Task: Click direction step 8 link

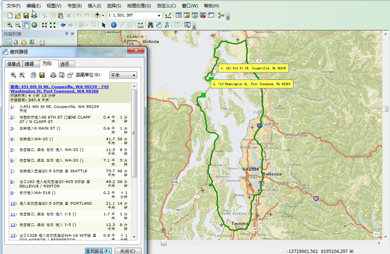Action: pos(12,182)
